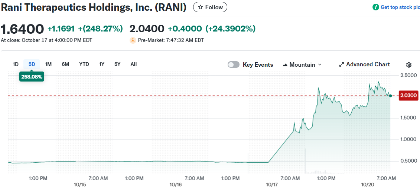Screen dimensions: 420x189
Task: Click the Mountain chart type icon
Action: click(x=285, y=65)
